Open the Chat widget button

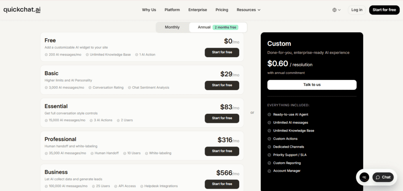383,177
